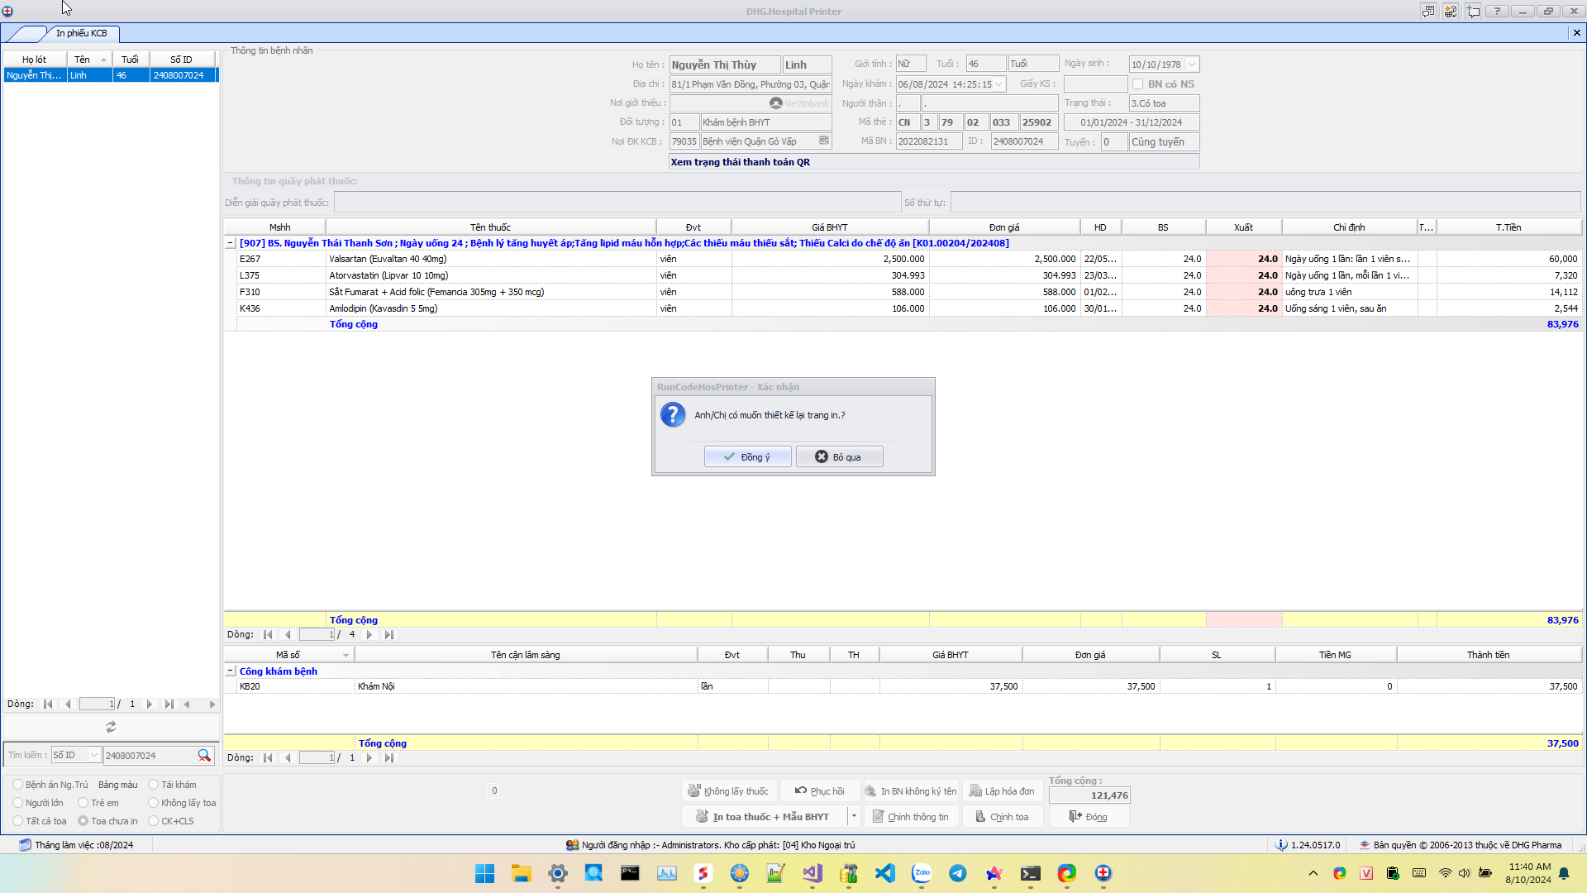Click Lập hóa đơn invoice button
The width and height of the screenshot is (1587, 893).
(1001, 791)
